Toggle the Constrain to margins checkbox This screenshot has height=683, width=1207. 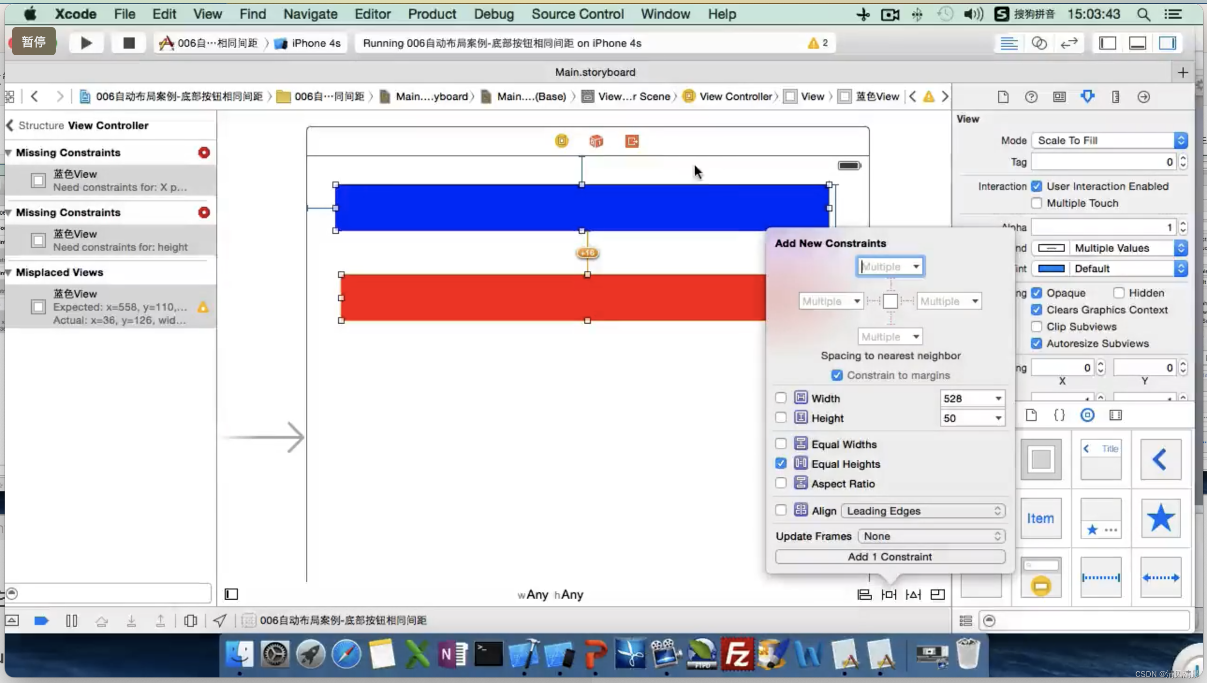coord(837,375)
